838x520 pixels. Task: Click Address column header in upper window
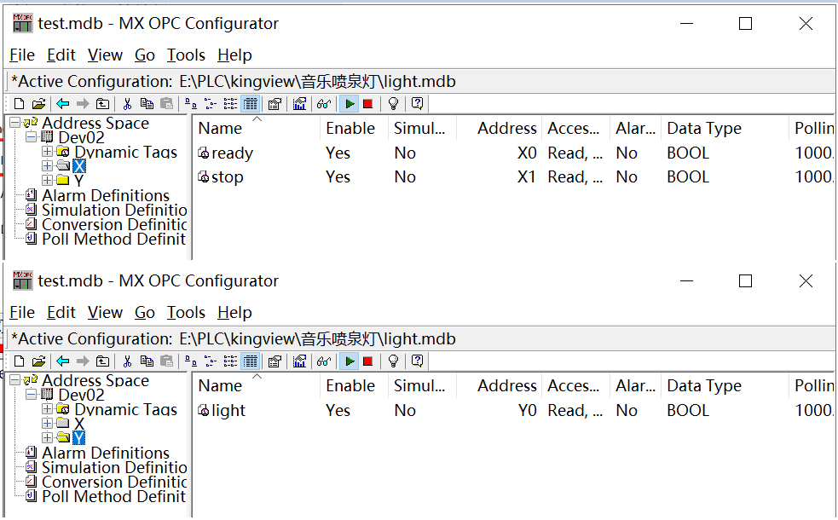click(x=500, y=128)
